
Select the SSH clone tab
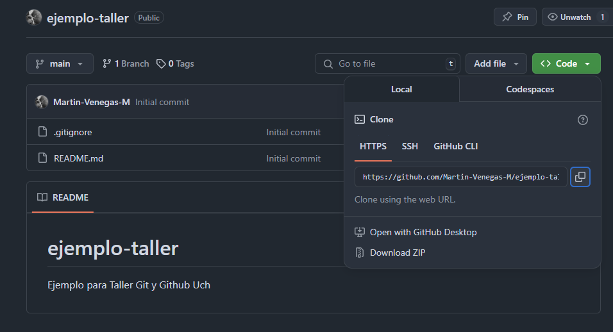pos(410,147)
